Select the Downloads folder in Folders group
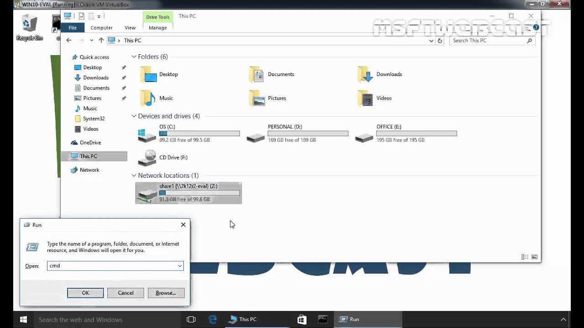584x328 pixels. pyautogui.click(x=365, y=74)
